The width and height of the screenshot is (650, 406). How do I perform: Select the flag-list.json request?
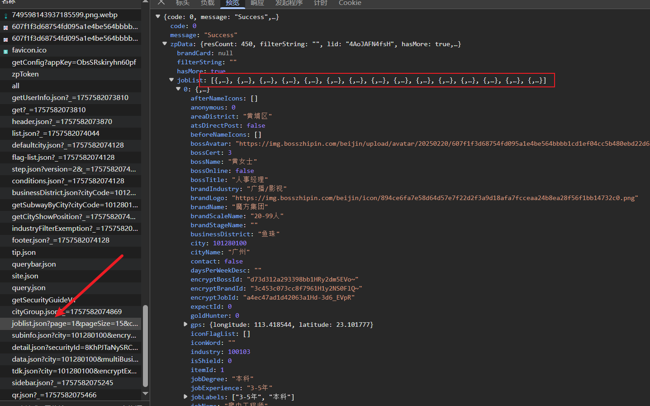[x=71, y=158]
